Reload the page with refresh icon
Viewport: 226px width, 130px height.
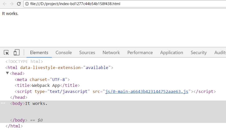(x=19, y=4)
